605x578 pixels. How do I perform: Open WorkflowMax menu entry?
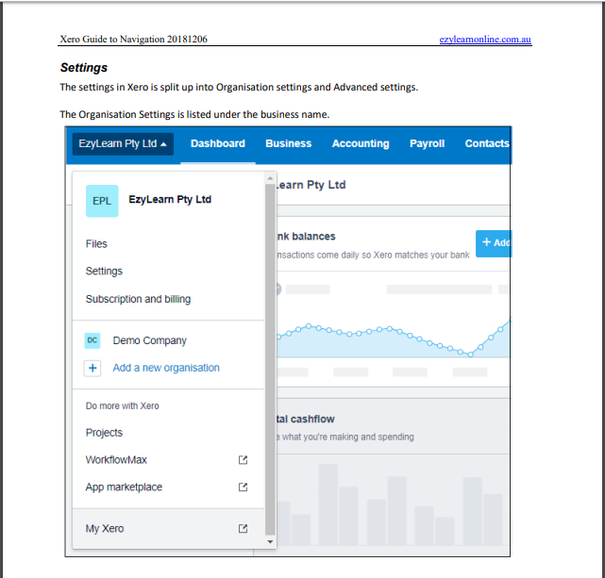click(116, 460)
